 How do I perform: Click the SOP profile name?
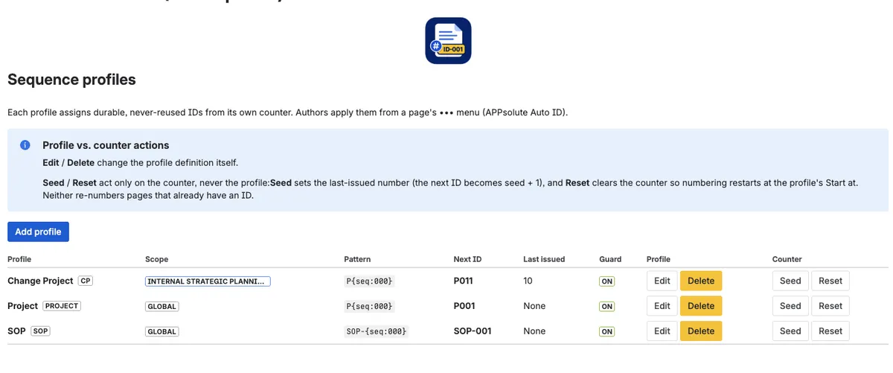coord(16,331)
